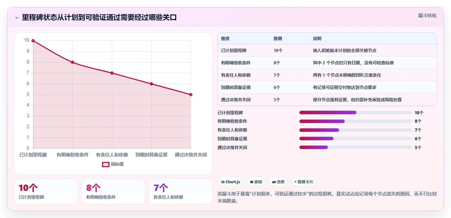Click description 有记录可证明交付物达到节点要求
Viewport: 451px width, 218px height.
(x=345, y=88)
